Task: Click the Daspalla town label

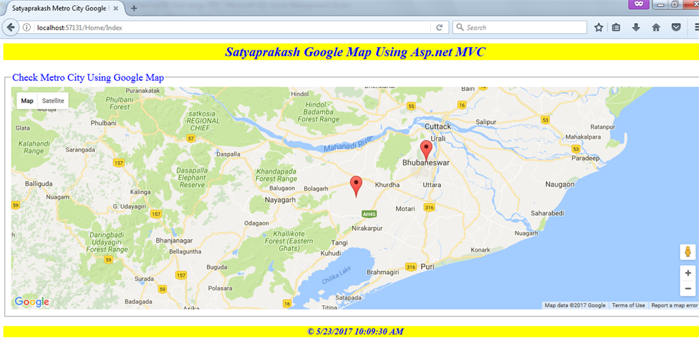Action: tap(228, 154)
